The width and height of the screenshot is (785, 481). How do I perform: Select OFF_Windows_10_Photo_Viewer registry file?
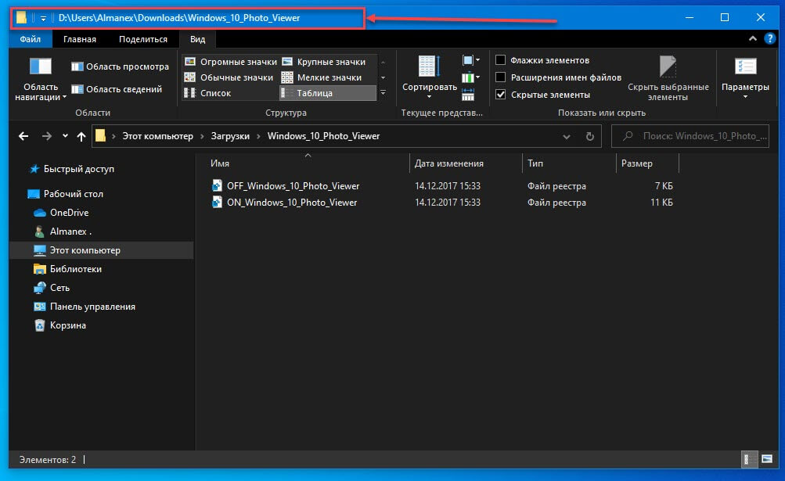293,186
